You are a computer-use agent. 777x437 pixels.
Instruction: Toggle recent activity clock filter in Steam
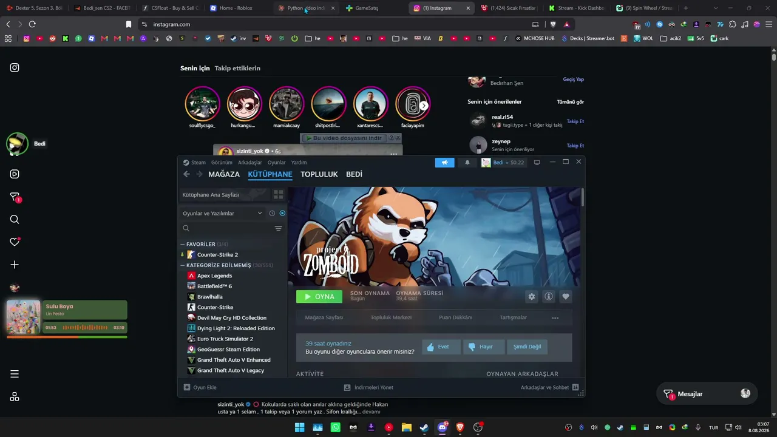coord(272,213)
